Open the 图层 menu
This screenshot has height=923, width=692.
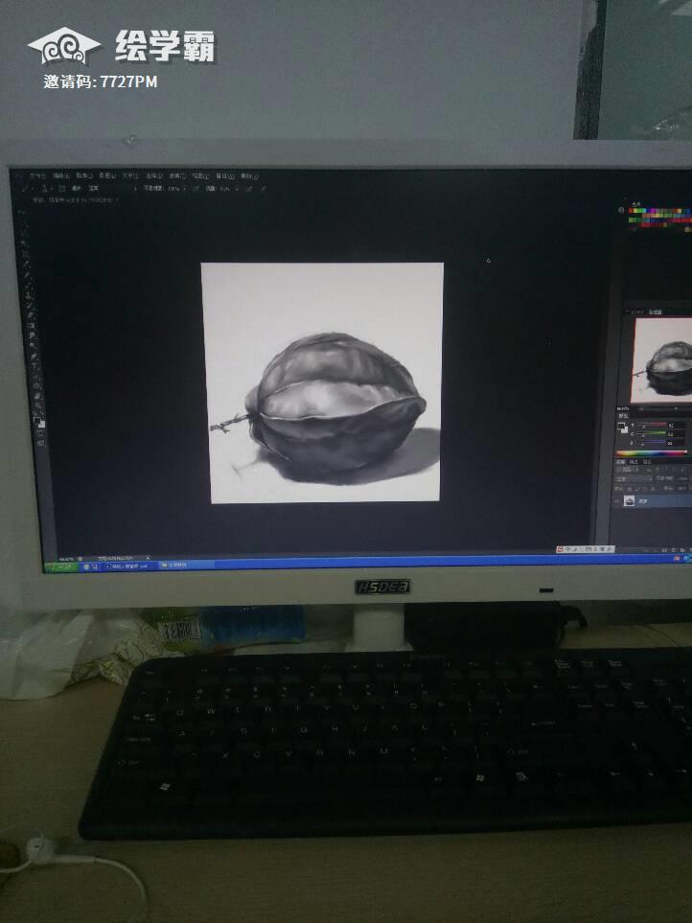click(107, 175)
